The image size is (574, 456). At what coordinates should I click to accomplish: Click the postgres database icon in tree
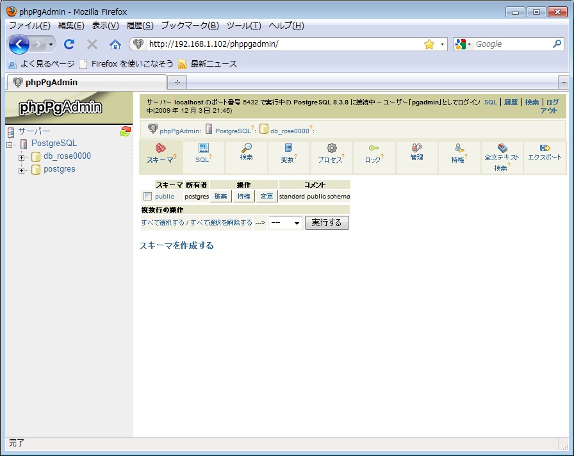(35, 170)
